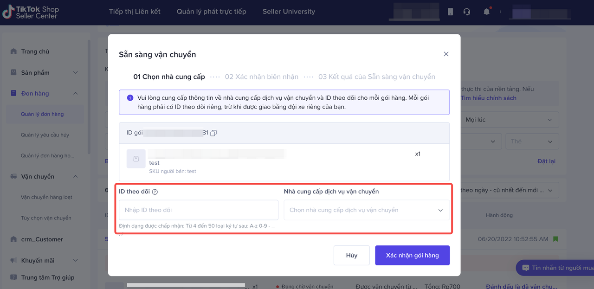
Task: Open the shipping provider dropdown
Action: pyautogui.click(x=366, y=210)
